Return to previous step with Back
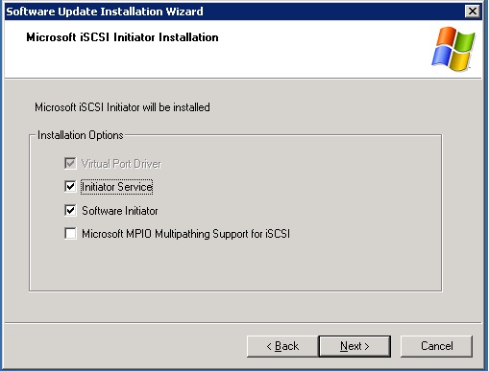Viewport: 489px width, 371px height. click(282, 346)
